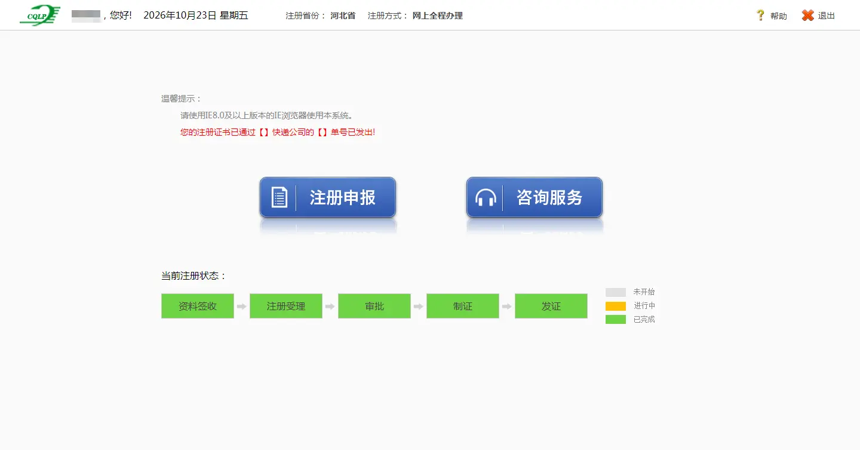Image resolution: width=860 pixels, height=450 pixels.
Task: Click the 当前注册状态 heading
Action: [195, 275]
